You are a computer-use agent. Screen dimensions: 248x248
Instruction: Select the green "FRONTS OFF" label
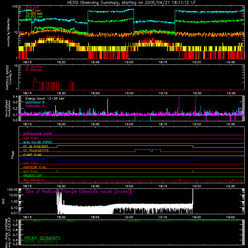tap(33, 176)
